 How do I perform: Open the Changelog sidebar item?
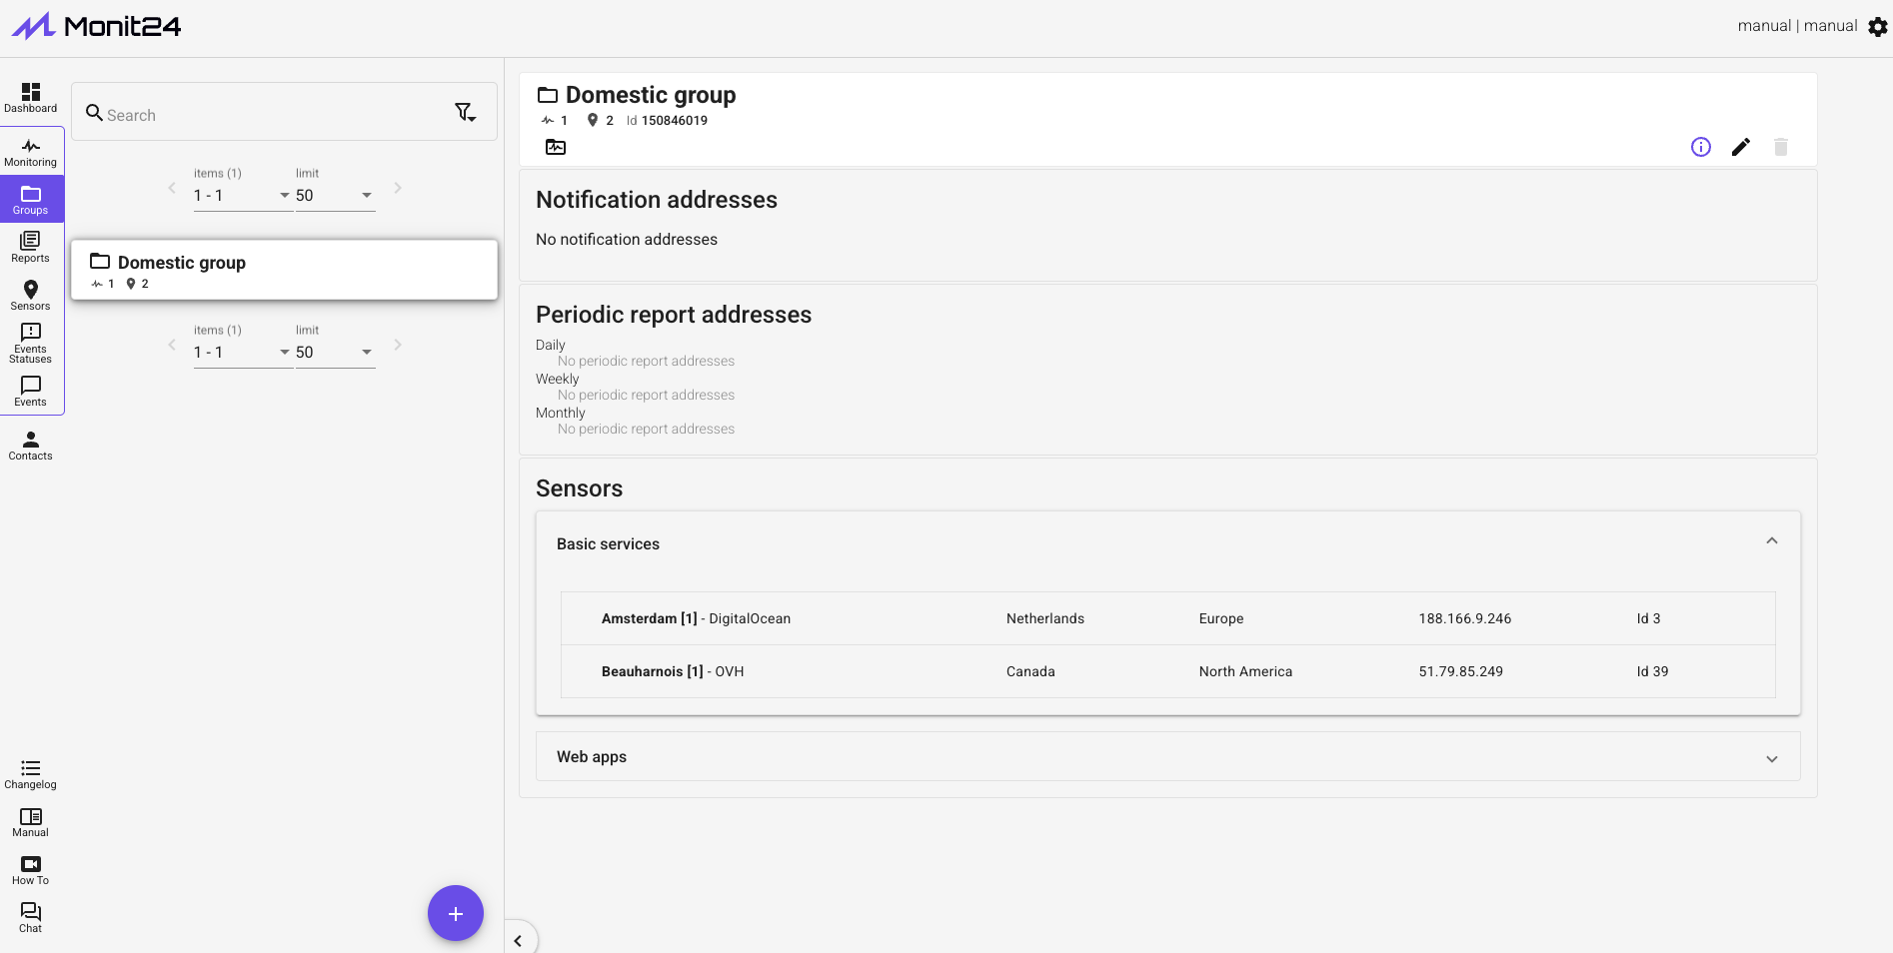(x=30, y=773)
